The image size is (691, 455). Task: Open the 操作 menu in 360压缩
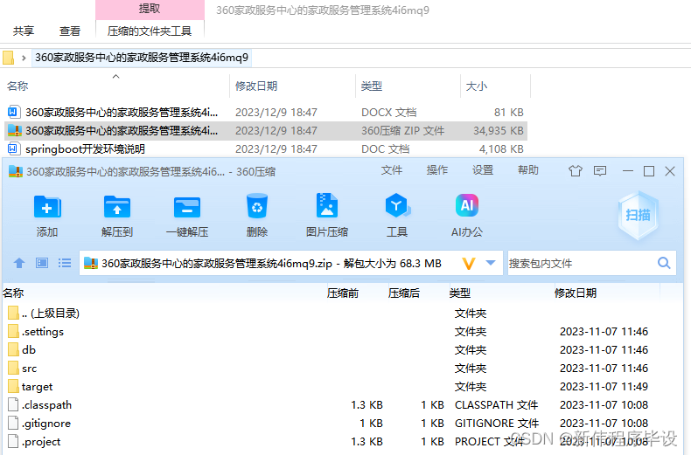pos(437,170)
